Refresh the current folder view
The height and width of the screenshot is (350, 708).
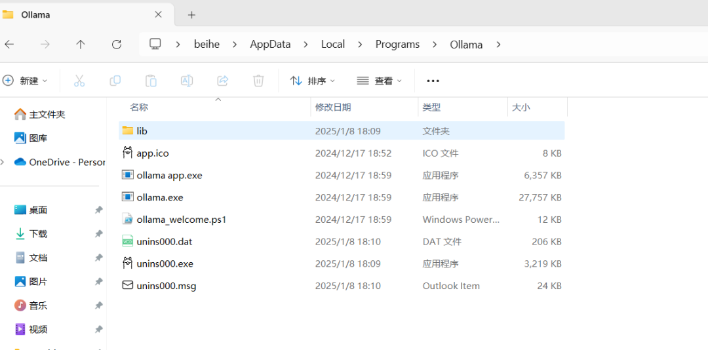coord(117,45)
